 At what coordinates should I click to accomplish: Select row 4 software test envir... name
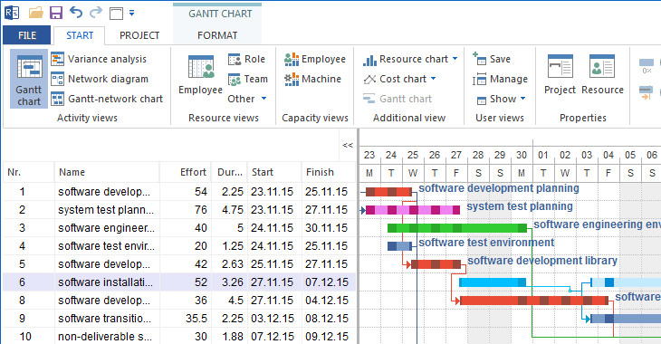click(x=106, y=246)
